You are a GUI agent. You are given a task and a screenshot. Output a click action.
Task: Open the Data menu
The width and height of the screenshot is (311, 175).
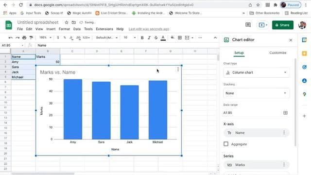[77, 29]
